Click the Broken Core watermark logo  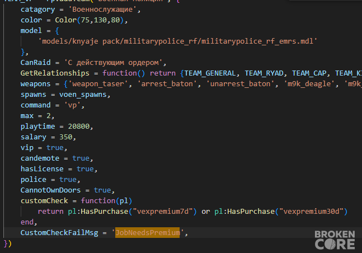[x=335, y=240]
